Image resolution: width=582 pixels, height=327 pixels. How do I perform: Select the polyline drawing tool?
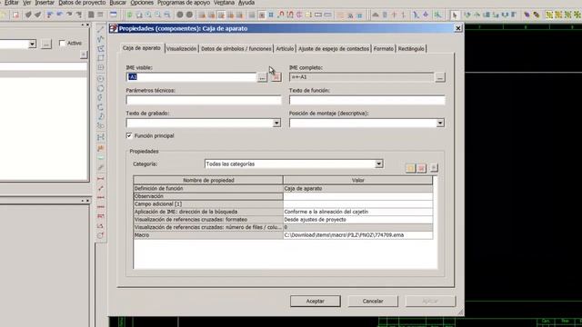(x=101, y=39)
